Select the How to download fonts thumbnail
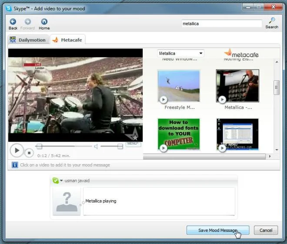This screenshot has width=287, height=244. coord(179,134)
